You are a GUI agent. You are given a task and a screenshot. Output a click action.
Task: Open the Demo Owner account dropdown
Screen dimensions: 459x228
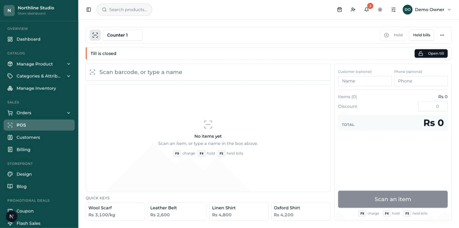427,10
